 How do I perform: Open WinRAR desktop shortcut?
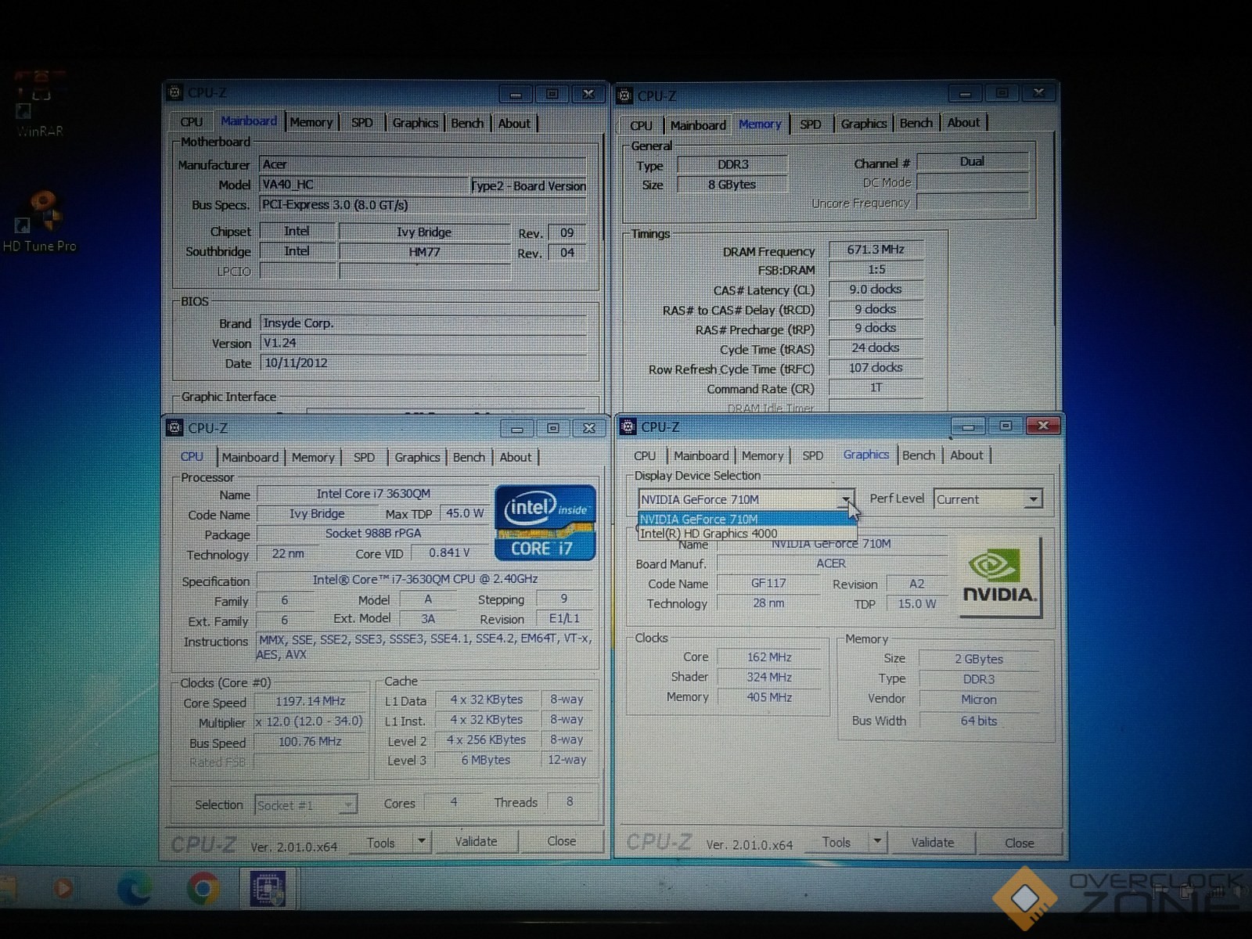(x=39, y=106)
